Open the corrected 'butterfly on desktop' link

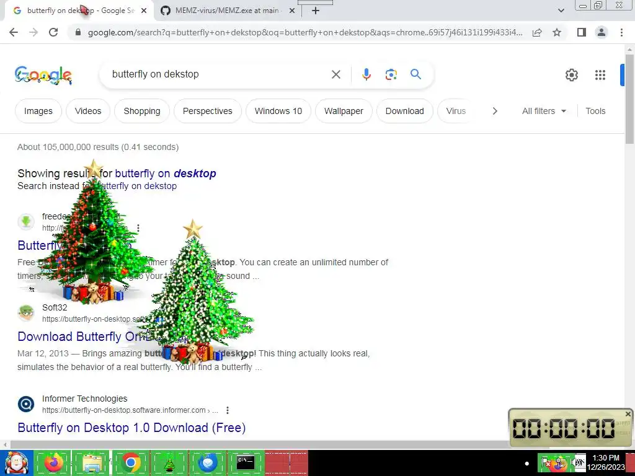pyautogui.click(x=165, y=174)
